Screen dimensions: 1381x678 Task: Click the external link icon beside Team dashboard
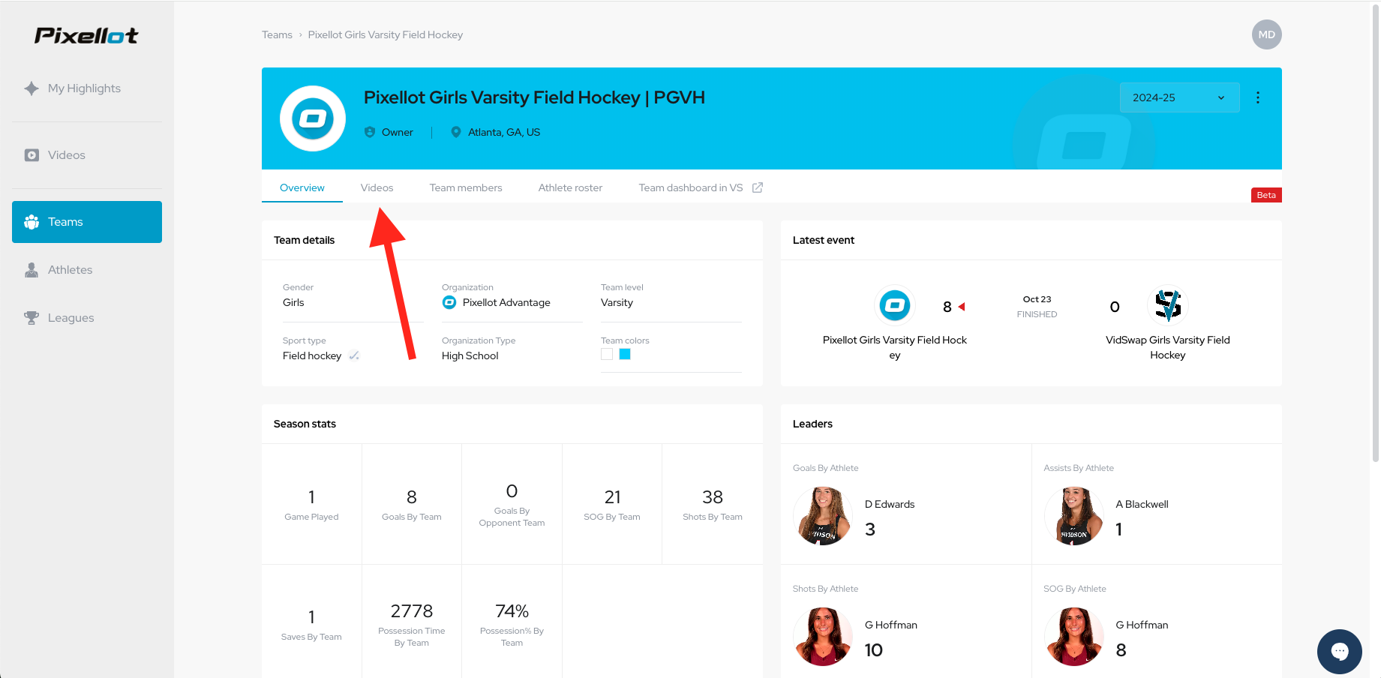pos(758,187)
